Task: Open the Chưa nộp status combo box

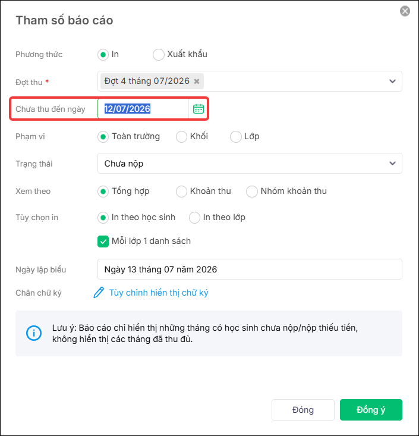Action: tap(250, 163)
